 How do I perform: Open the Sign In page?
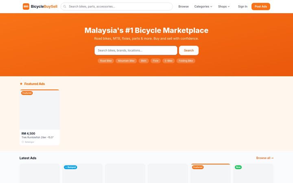point(243,7)
